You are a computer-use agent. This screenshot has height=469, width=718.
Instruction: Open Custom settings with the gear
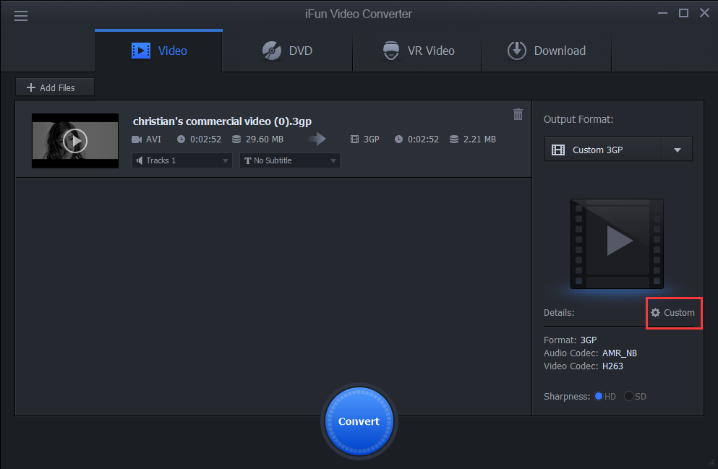coord(673,312)
